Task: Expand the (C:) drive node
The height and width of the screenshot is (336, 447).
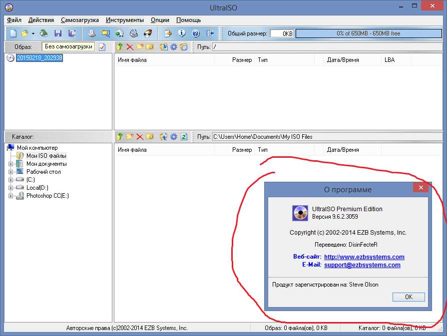Action: click(10, 180)
